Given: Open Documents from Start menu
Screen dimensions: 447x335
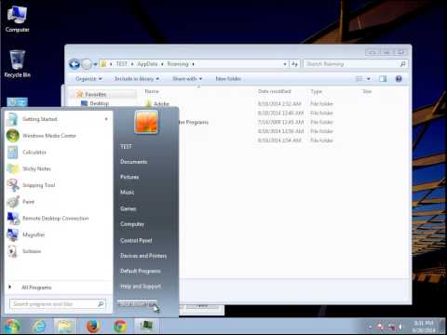Looking at the screenshot, I should point(134,162).
